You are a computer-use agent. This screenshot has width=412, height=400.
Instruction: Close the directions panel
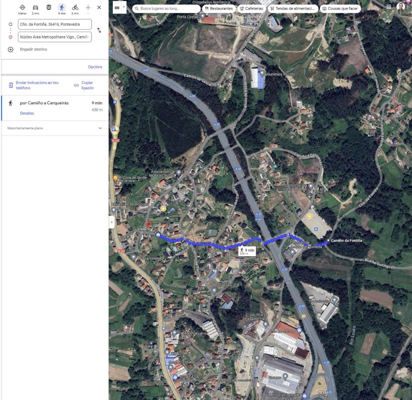coord(99,7)
